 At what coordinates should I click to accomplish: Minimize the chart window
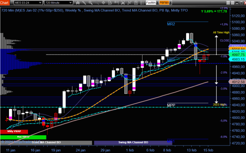pyautogui.click(x=237, y=3)
